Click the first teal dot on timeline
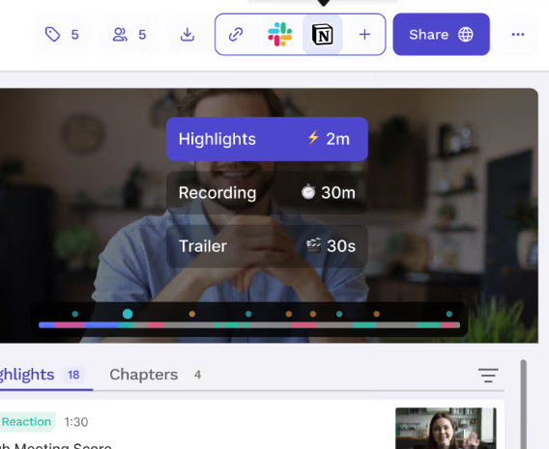The image size is (549, 449). (75, 314)
